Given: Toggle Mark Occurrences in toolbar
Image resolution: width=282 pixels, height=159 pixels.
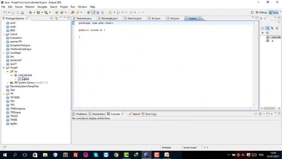Looking at the screenshot, I should point(93,12).
